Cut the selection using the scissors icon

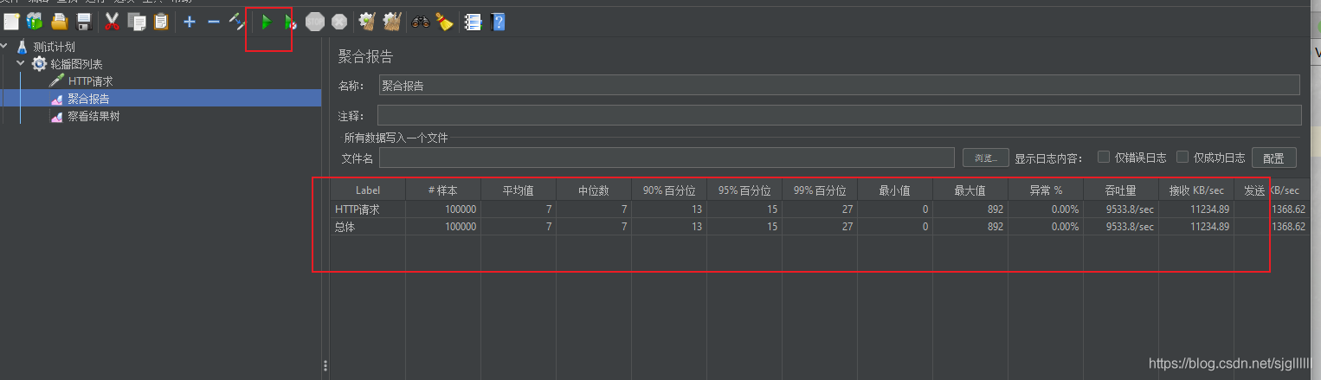coord(112,22)
